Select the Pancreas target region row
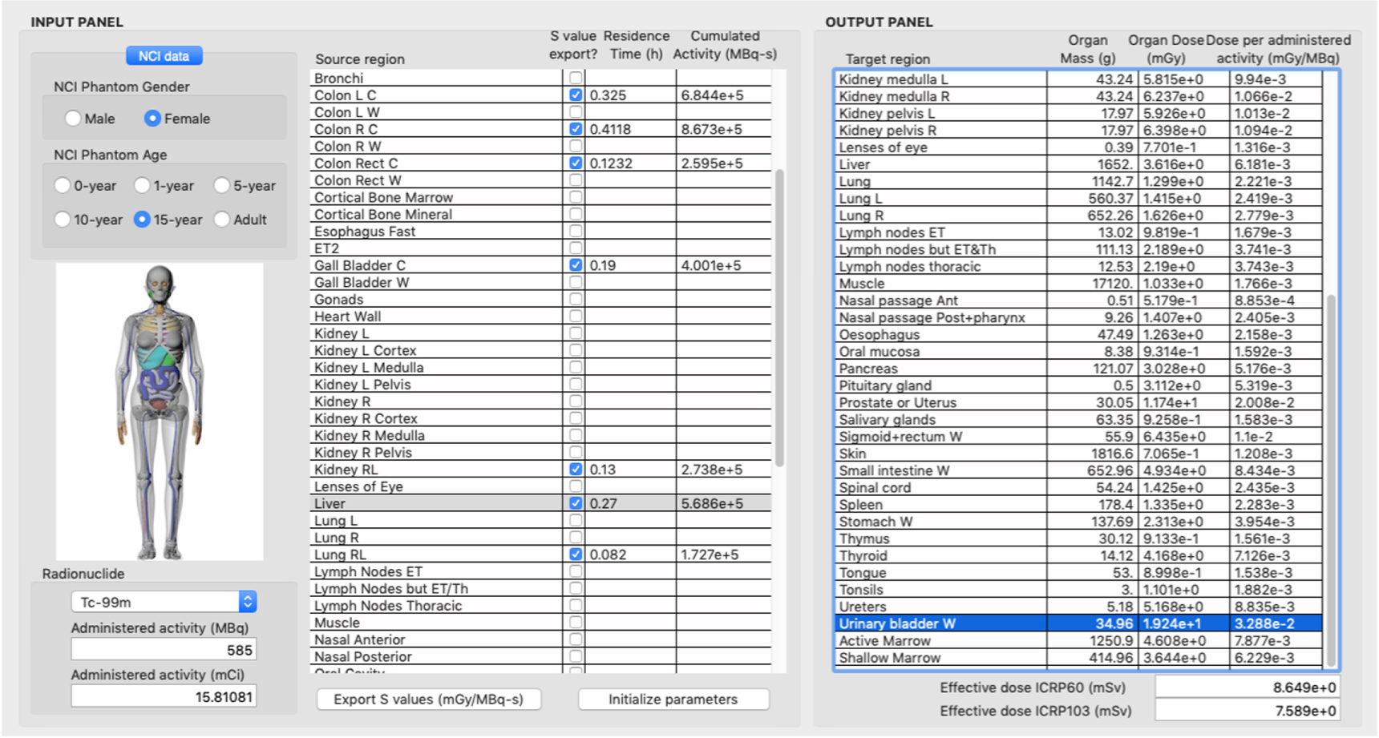The width and height of the screenshot is (1379, 738). [x=1078, y=369]
